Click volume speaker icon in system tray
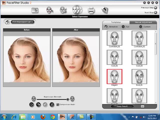Screen dimensions: 160x120 click(x=144, y=117)
